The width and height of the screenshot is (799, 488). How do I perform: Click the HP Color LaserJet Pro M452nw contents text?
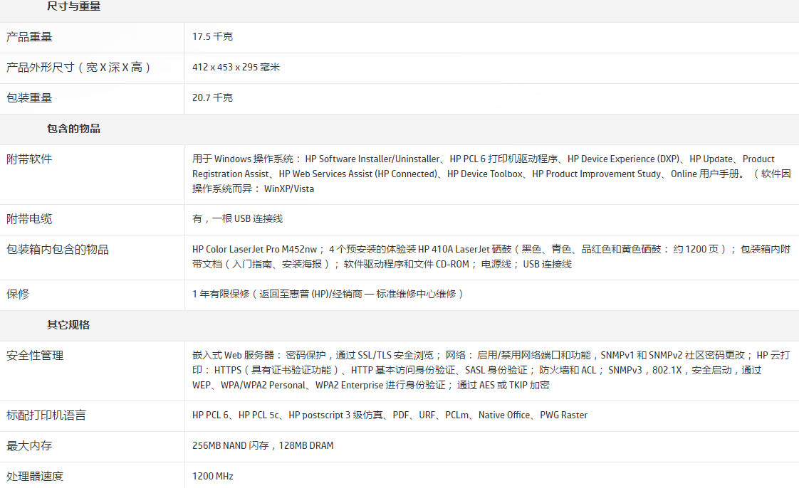[x=491, y=257]
